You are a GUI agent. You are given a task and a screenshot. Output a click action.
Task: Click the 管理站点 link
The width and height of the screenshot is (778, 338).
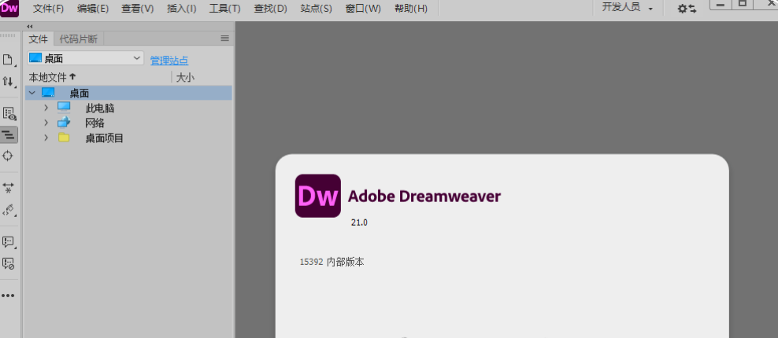click(x=169, y=61)
